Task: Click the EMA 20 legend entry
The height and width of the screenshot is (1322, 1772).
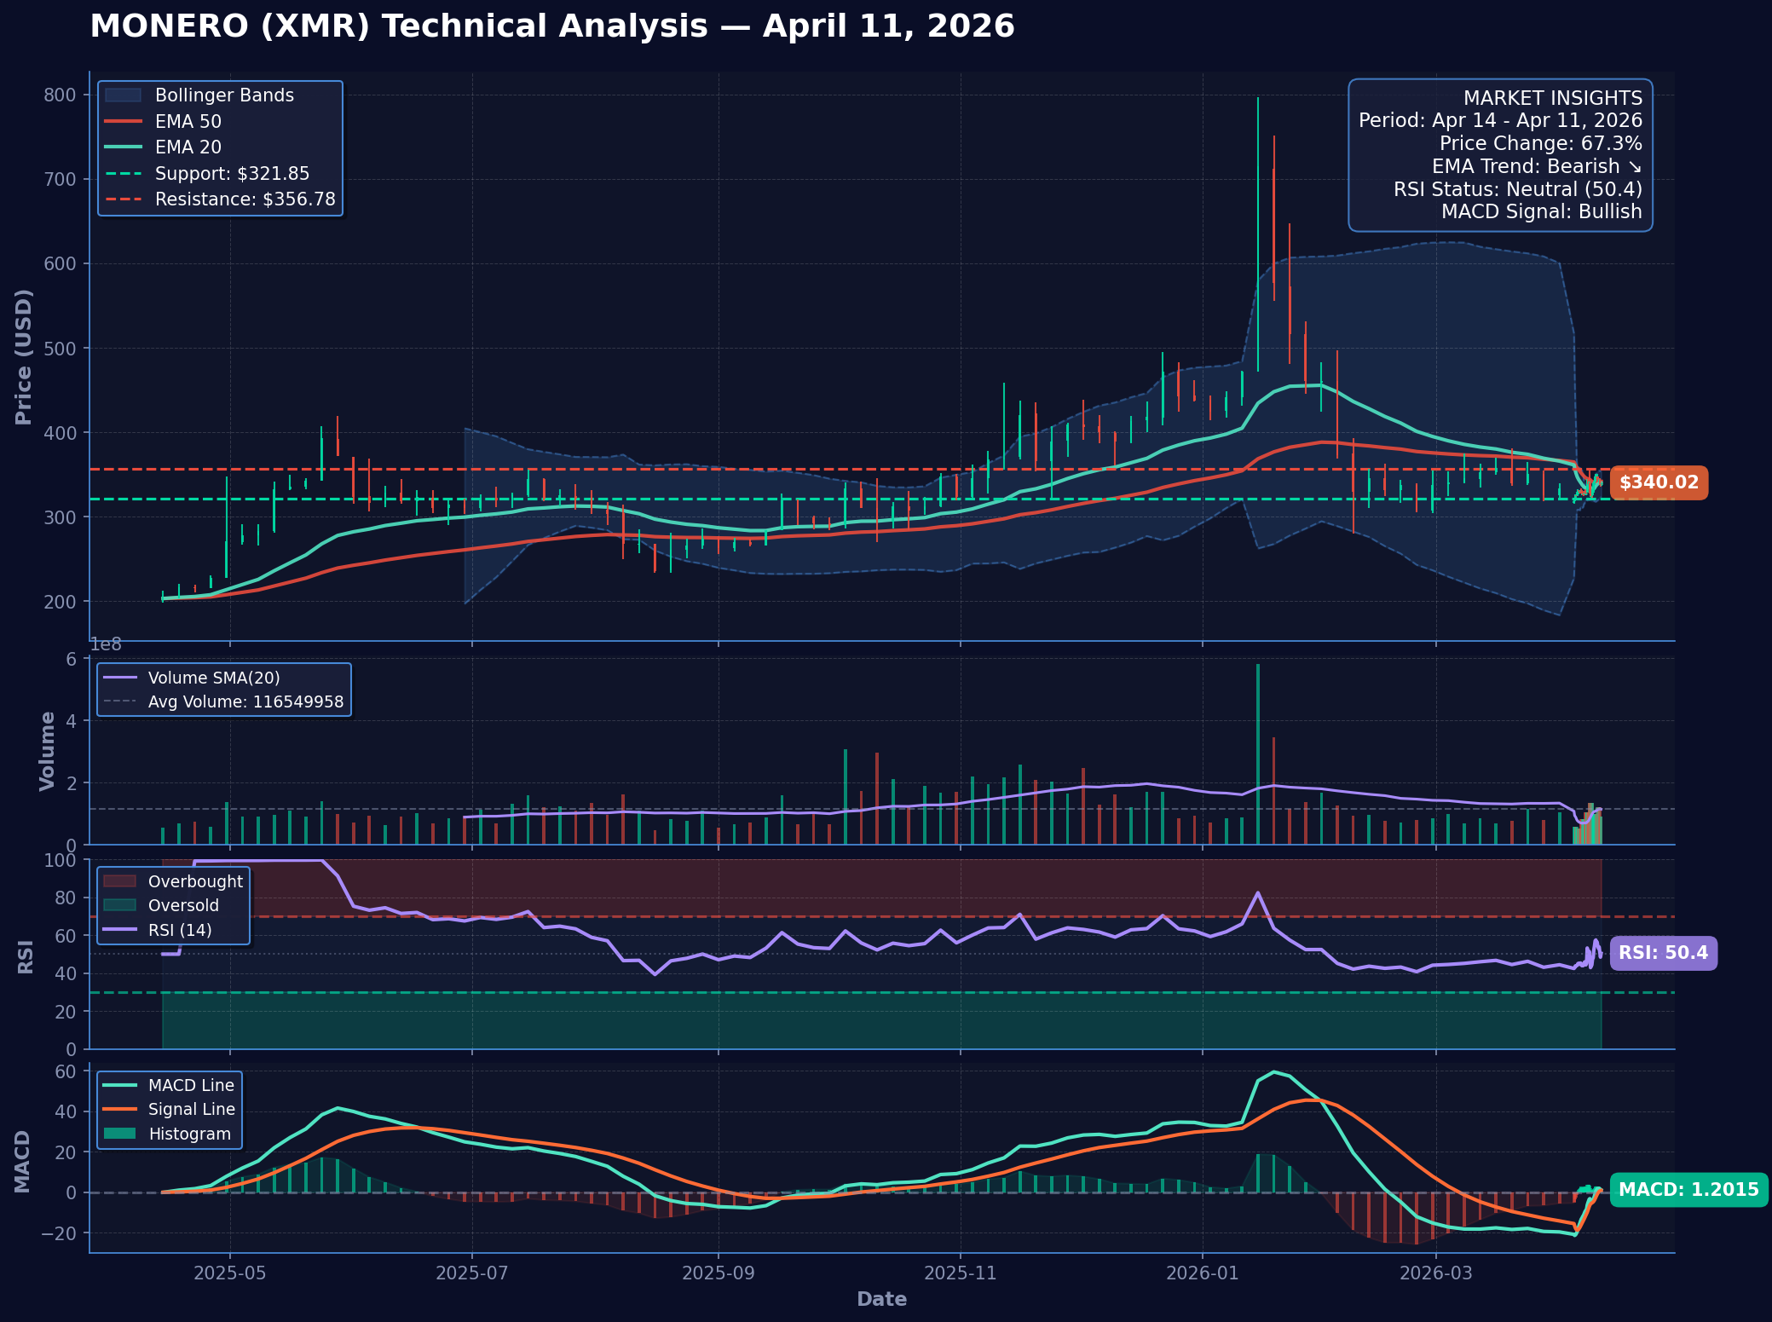Action: 188,147
